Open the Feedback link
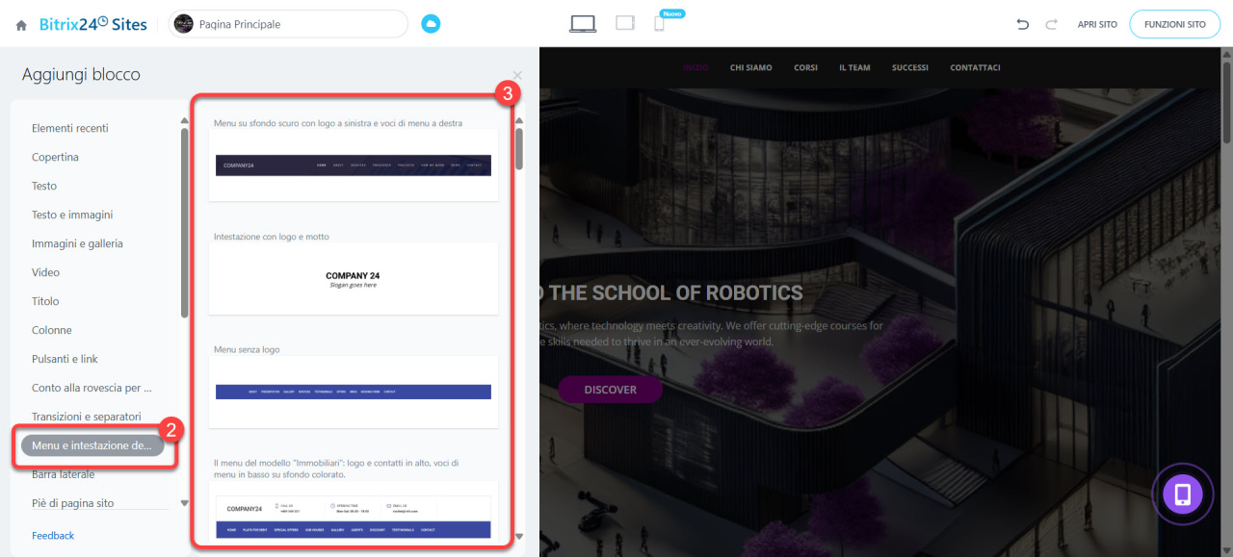Image resolution: width=1233 pixels, height=557 pixels. 53,535
